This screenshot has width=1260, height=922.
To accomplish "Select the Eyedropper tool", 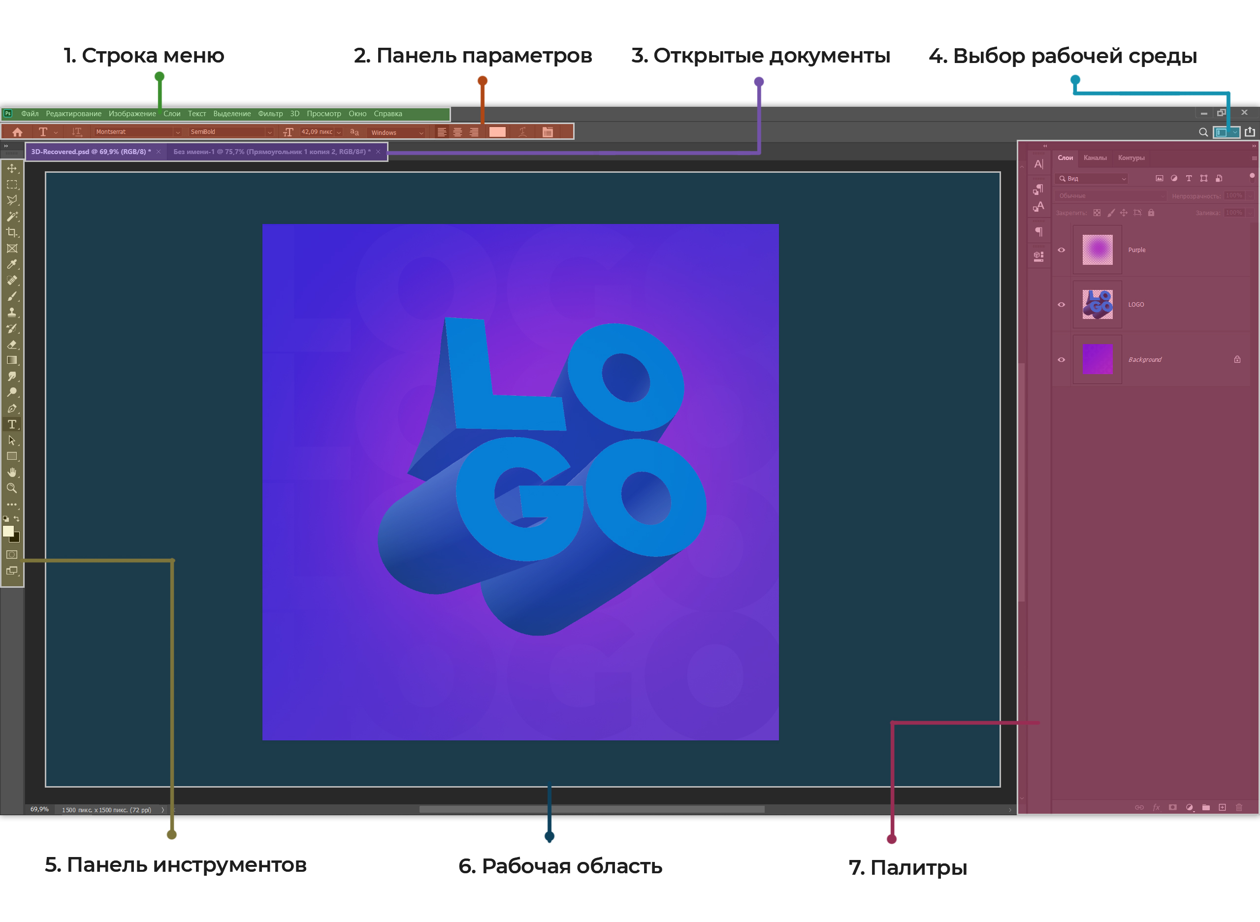I will [x=12, y=264].
